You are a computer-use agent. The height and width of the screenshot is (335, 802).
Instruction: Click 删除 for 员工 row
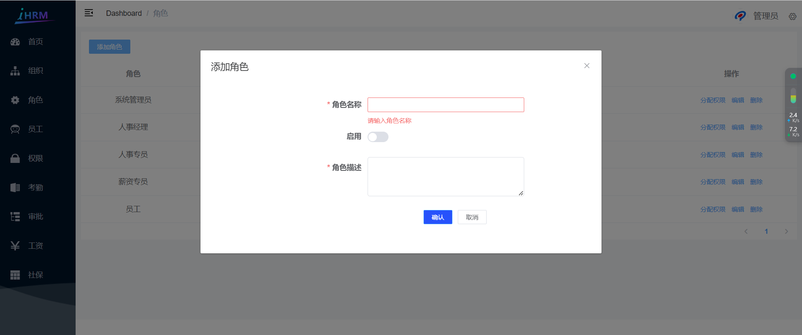[x=756, y=210]
